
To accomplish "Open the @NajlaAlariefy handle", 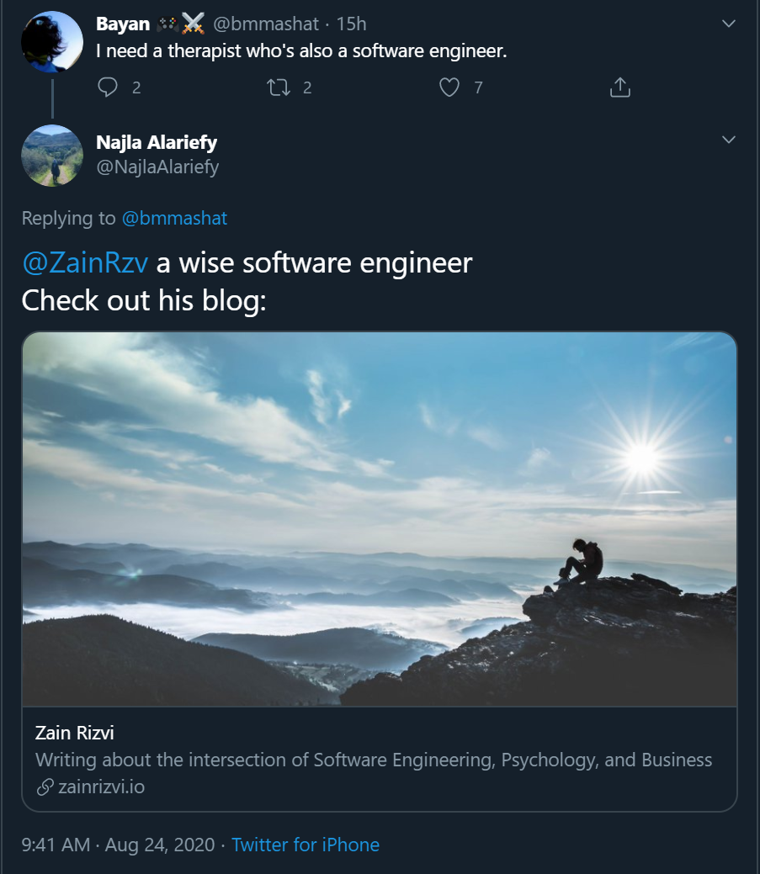I will pyautogui.click(x=157, y=167).
